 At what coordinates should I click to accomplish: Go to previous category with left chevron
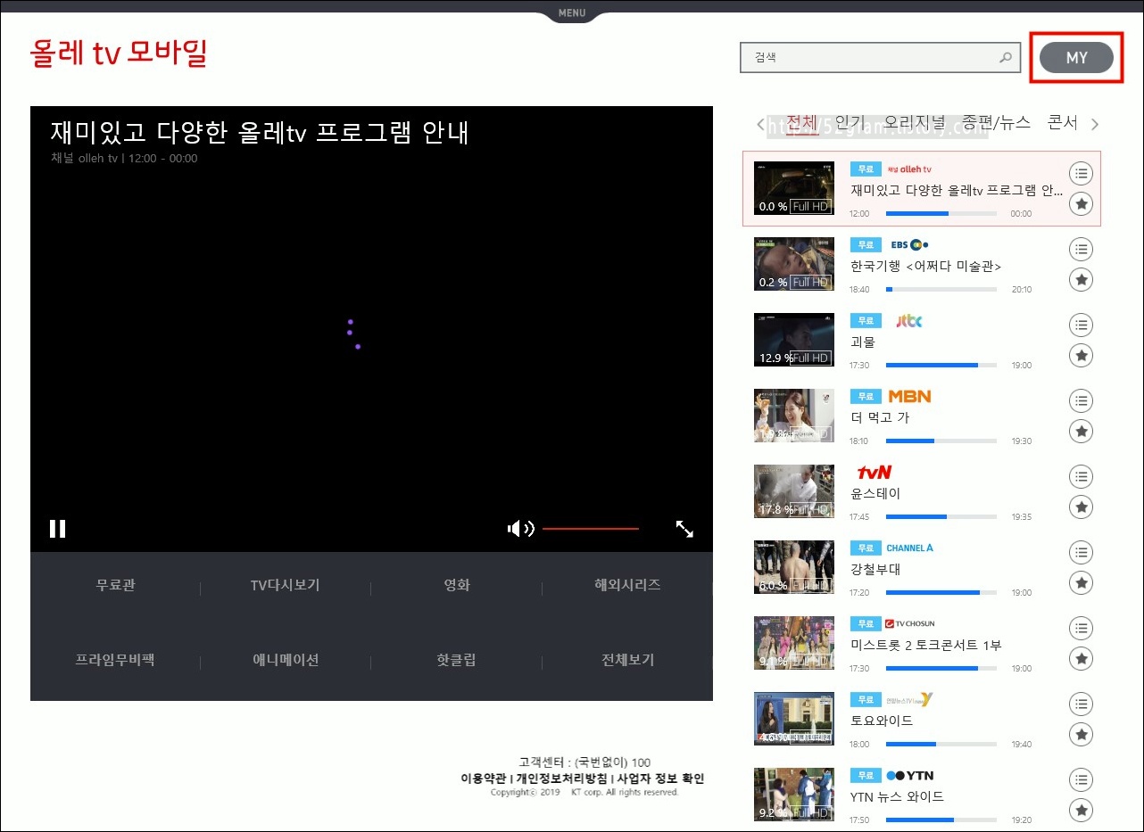[760, 125]
